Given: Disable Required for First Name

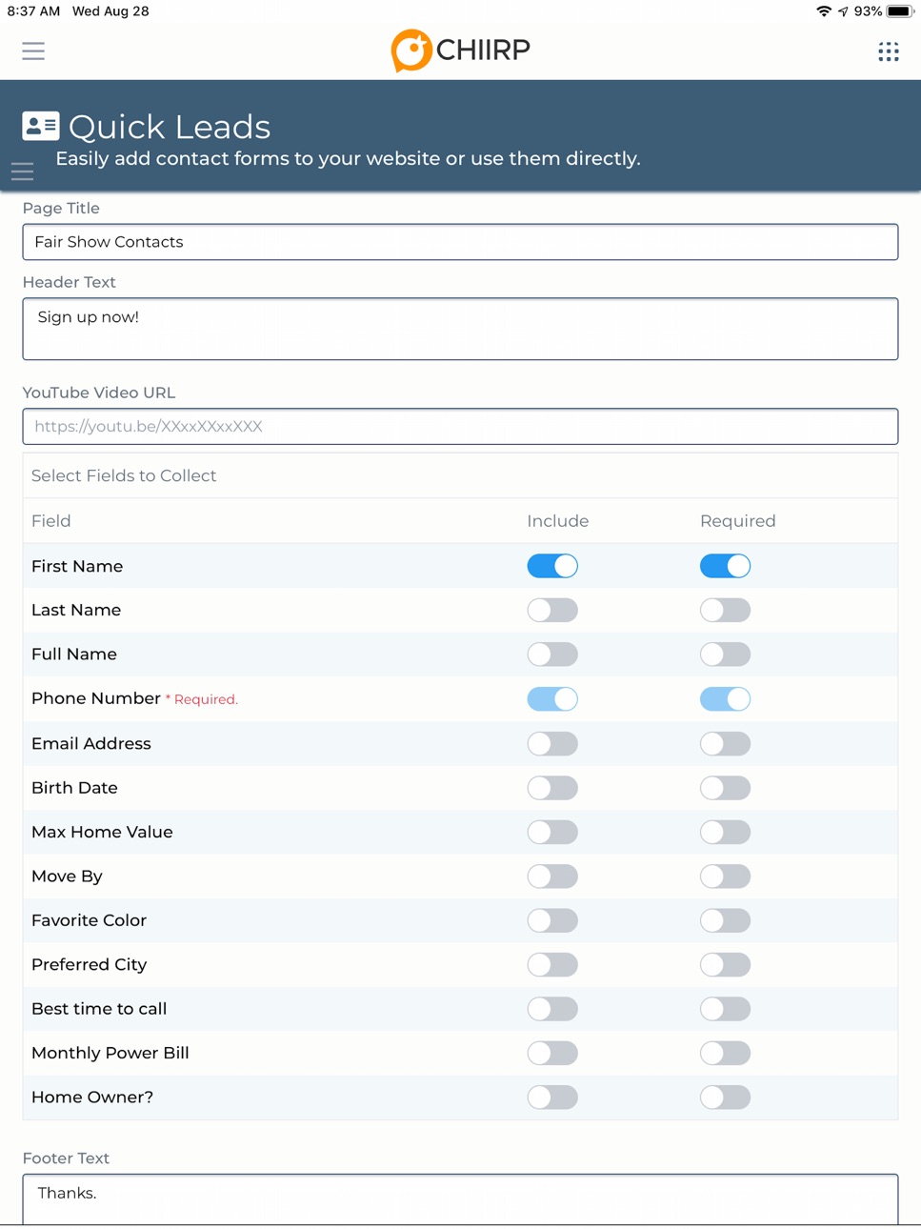Looking at the screenshot, I should (x=725, y=566).
